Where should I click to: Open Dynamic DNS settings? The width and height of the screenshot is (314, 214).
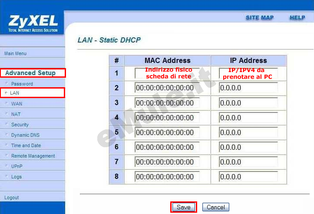click(25, 135)
